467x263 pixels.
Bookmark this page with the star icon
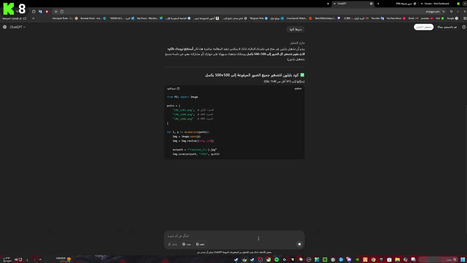coord(56,12)
